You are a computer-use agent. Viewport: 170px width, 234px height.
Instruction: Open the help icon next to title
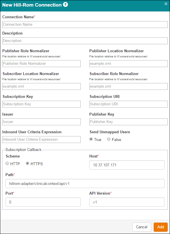click(66, 5)
